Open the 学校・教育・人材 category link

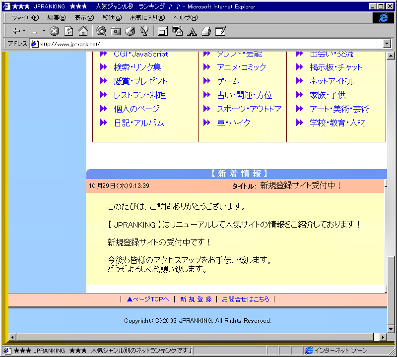coord(337,123)
